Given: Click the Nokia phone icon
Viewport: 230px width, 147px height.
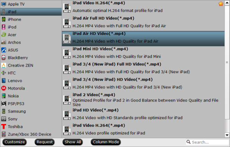Looking at the screenshot, I should pyautogui.click(x=4, y=96).
